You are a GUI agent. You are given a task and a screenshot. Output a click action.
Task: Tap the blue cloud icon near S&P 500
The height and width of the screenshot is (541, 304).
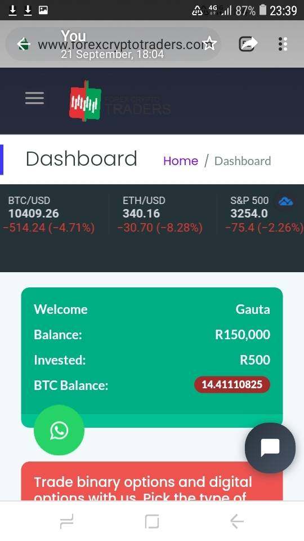286,201
